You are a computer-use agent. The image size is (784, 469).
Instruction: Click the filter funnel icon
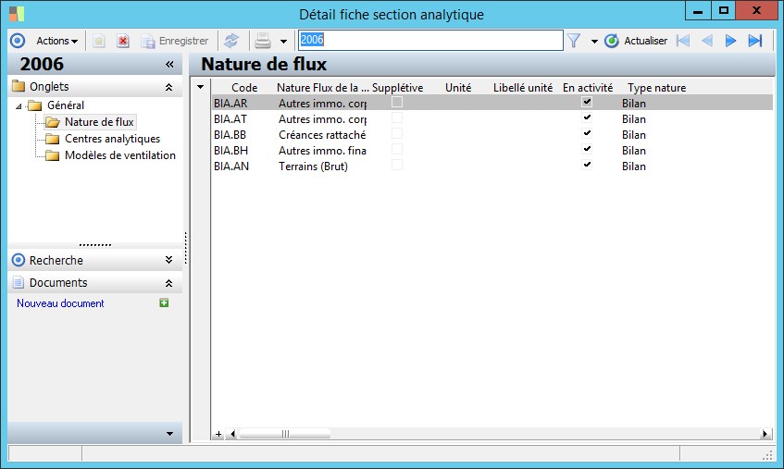574,41
